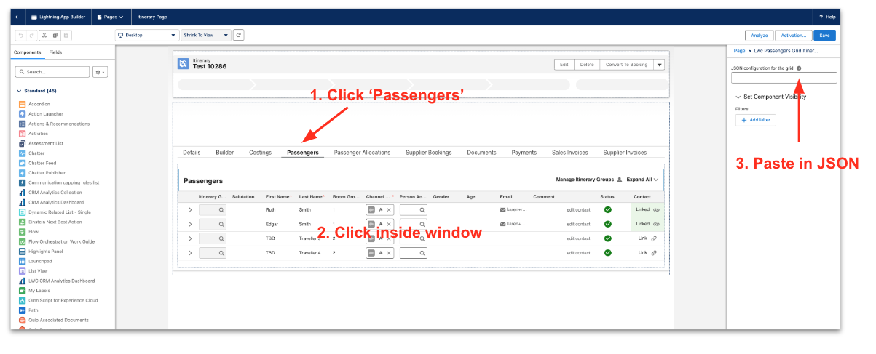Click the Save button
The height and width of the screenshot is (354, 876).
824,35
